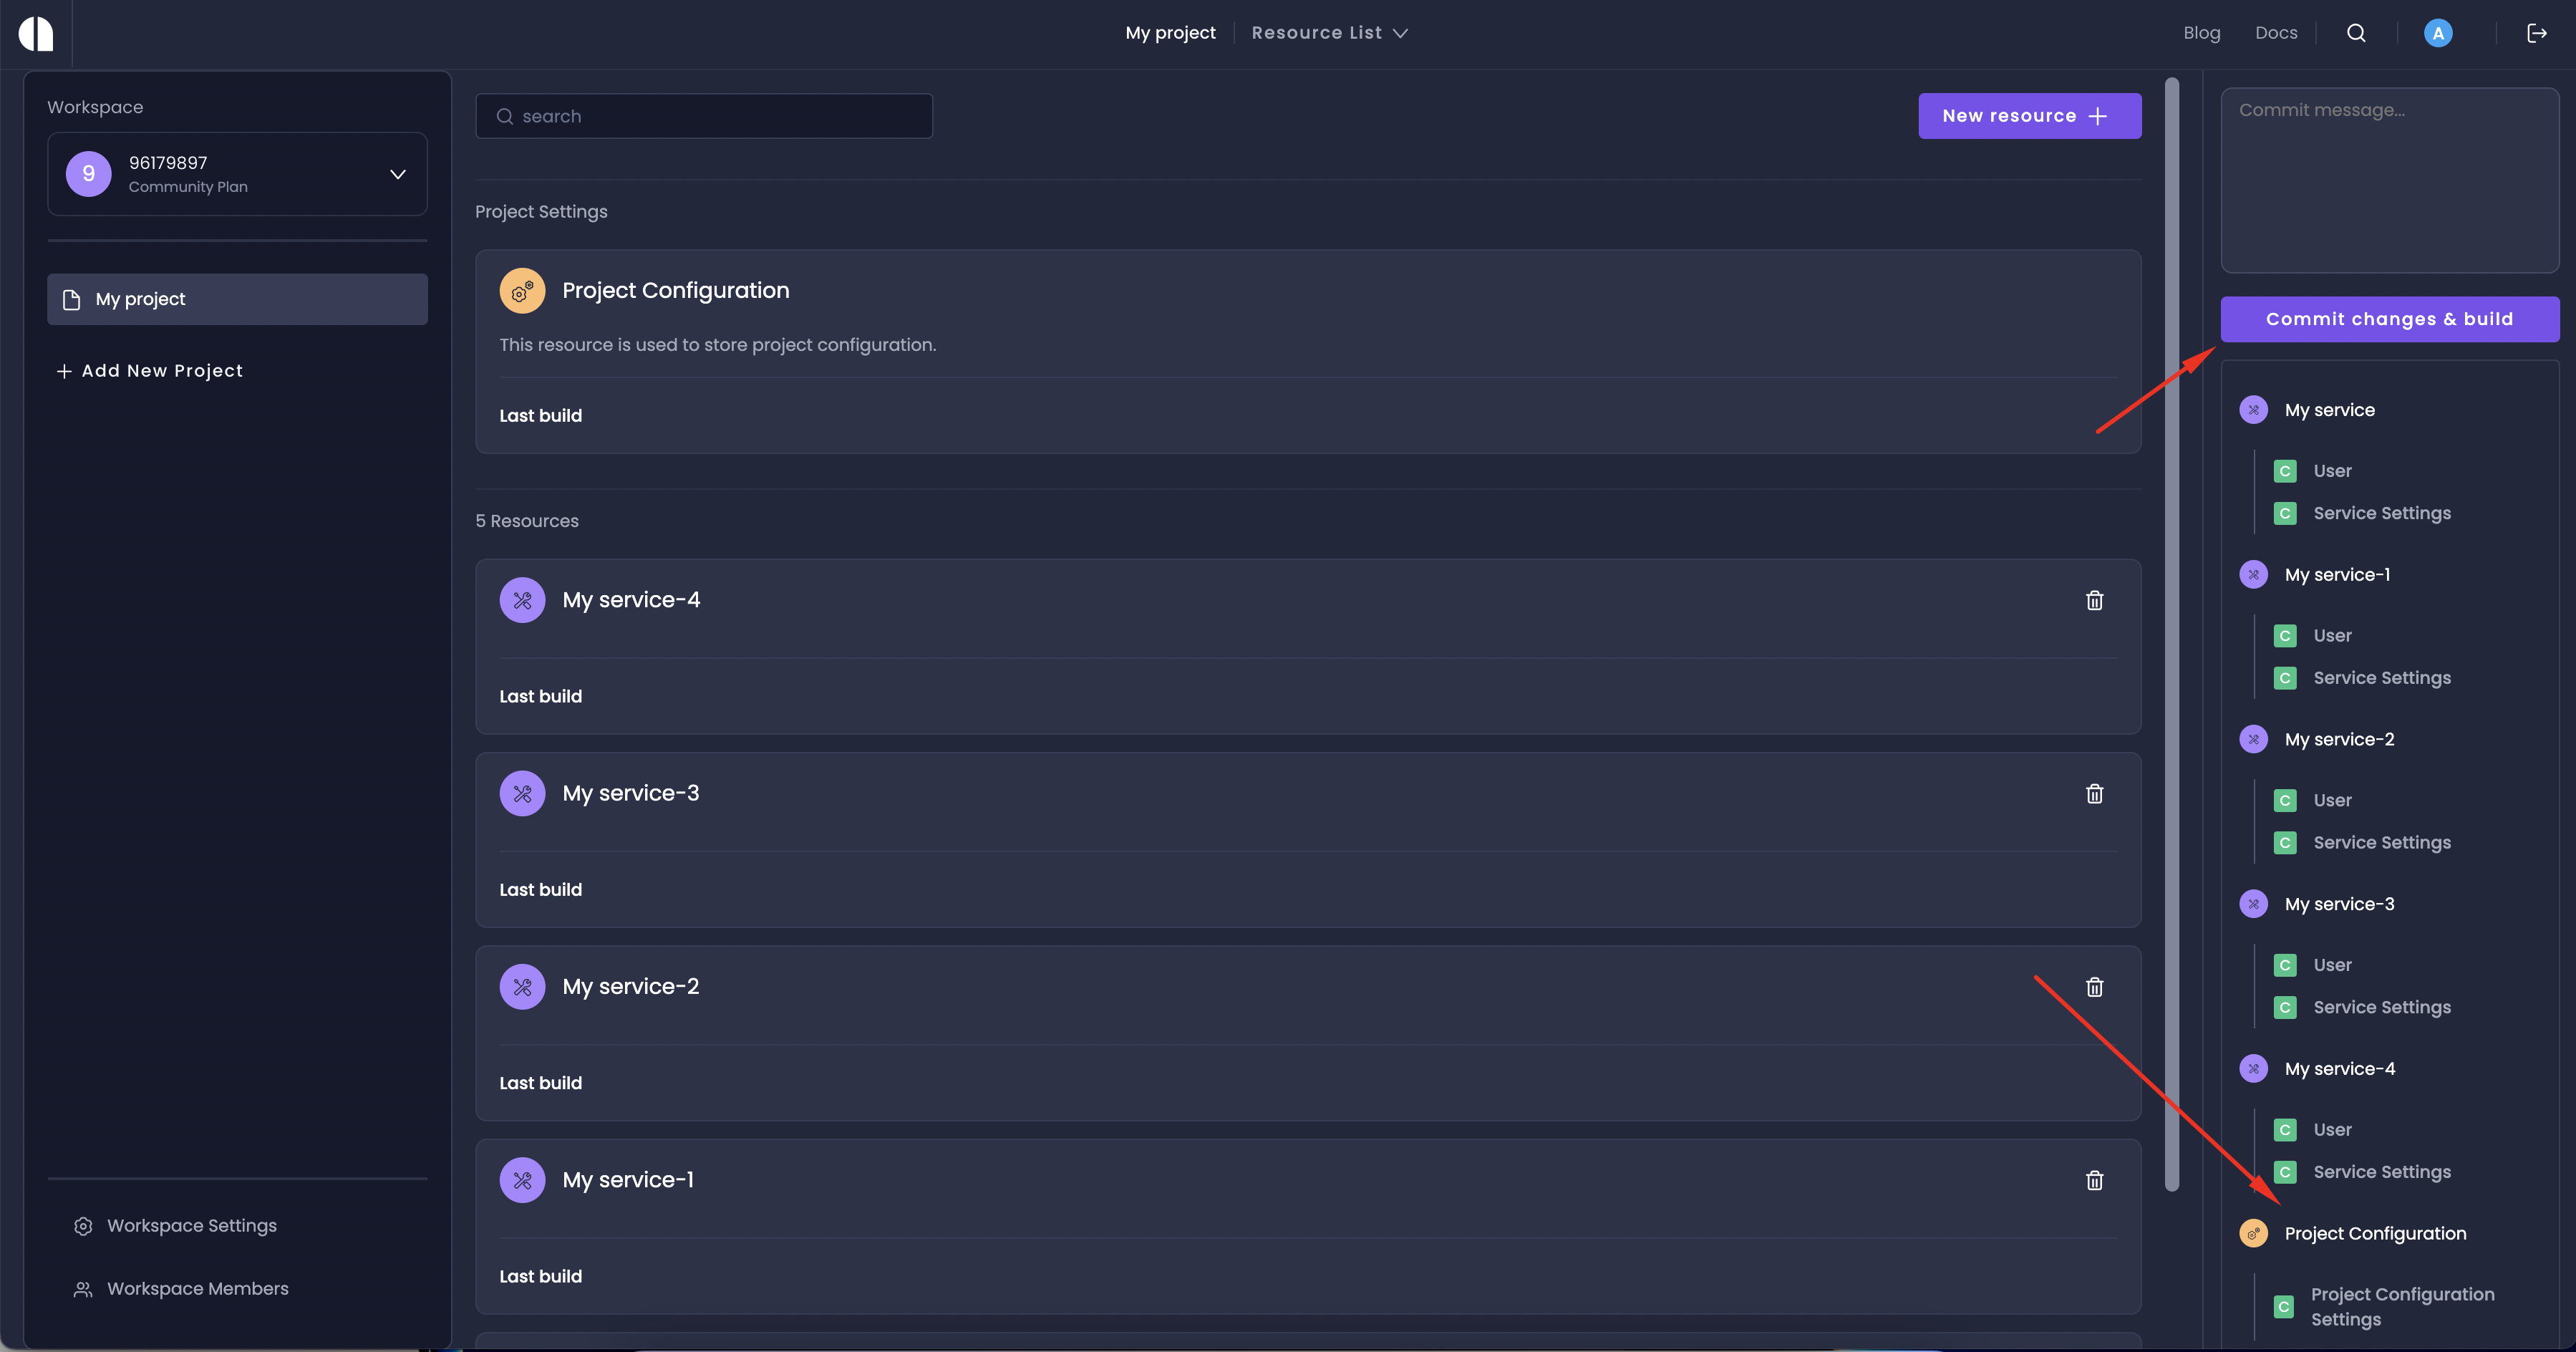Click Commit changes & build button
The image size is (2576, 1352).
(2389, 319)
